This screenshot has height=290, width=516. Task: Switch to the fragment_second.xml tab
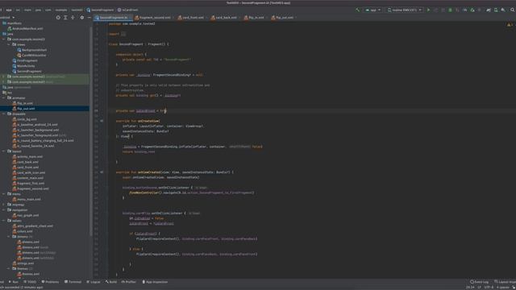click(x=154, y=18)
